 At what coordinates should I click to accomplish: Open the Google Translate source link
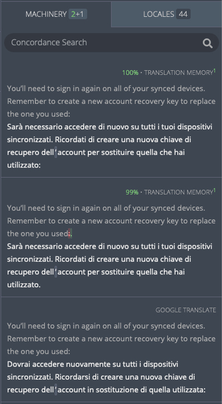coord(185,310)
